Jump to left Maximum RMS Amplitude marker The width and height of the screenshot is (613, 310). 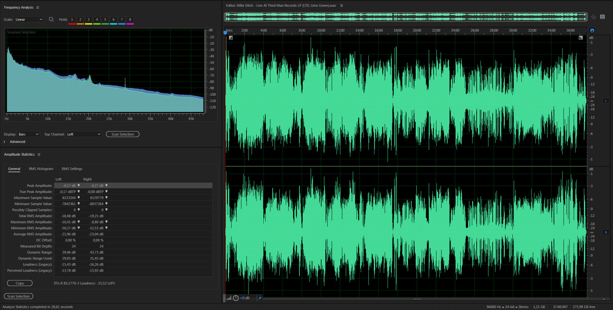79,222
